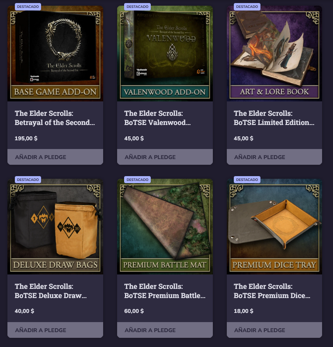
Task: Click the Destacado badge on Base Game card
Action: [28, 7]
